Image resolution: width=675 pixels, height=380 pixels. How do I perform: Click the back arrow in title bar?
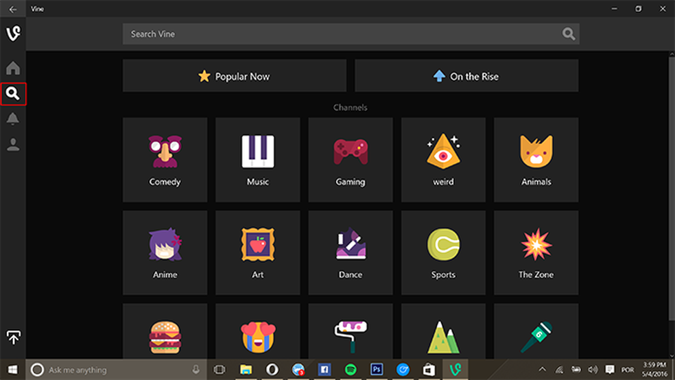[x=13, y=9]
